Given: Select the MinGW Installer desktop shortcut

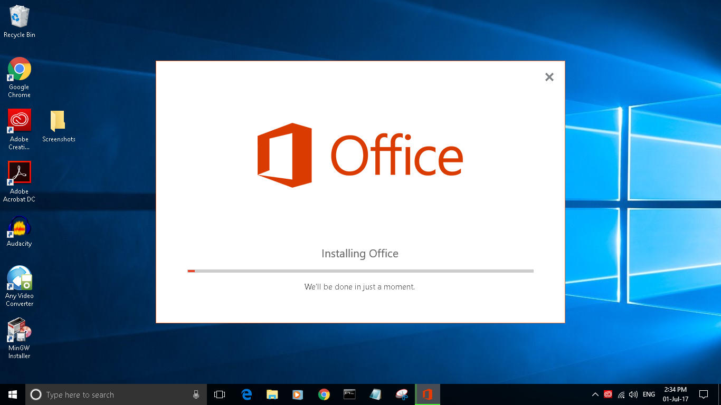Looking at the screenshot, I should click(20, 339).
